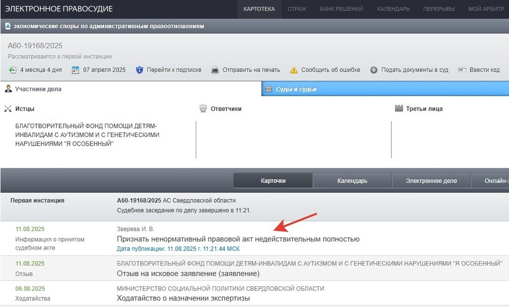Click the calendar icon beside 07 апреля 2025

coord(75,70)
